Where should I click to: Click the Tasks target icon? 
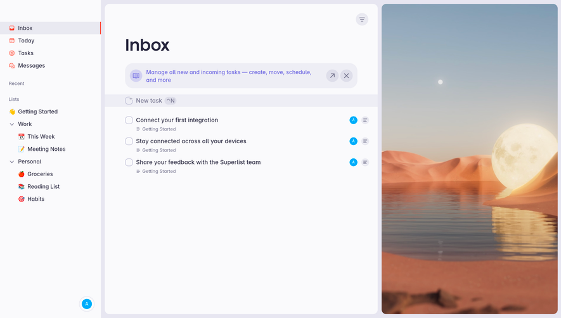[x=12, y=53]
